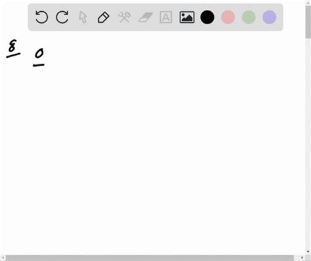Click the Undo arrow icon
Image resolution: width=311 pixels, height=261 pixels.
41,17
